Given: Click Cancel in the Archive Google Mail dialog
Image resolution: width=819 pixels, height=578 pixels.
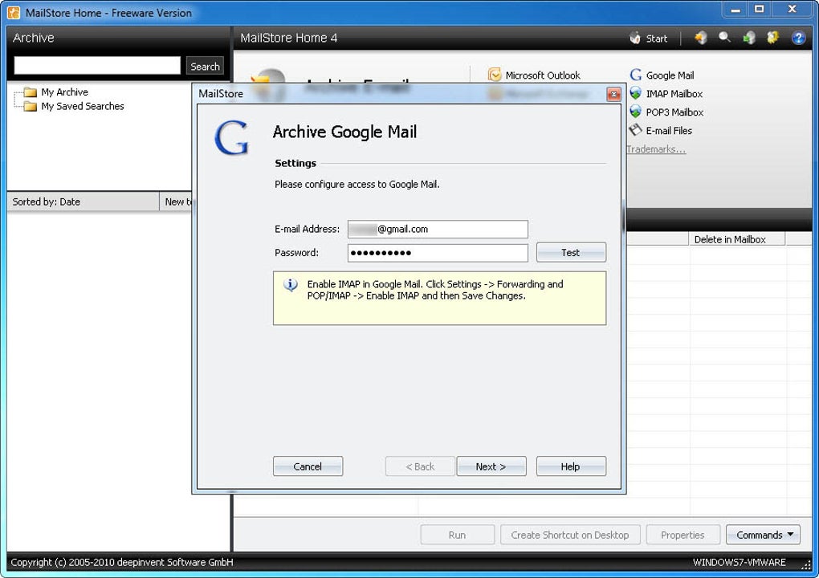Looking at the screenshot, I should click(308, 466).
